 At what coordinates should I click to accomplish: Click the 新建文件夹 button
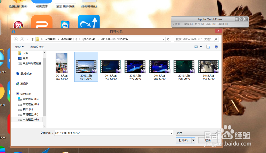pyautogui.click(x=37, y=47)
